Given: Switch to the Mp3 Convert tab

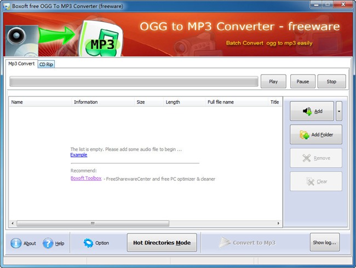Looking at the screenshot, I should coord(21,64).
